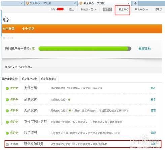Click the 短信校验服务 heading
165x150 pixels.
(x=34, y=144)
